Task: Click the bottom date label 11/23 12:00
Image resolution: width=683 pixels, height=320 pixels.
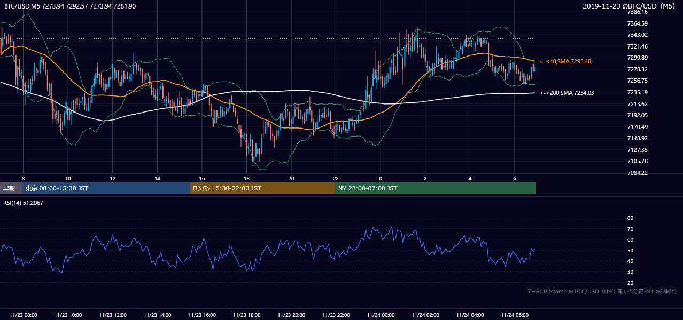Action: point(112,315)
